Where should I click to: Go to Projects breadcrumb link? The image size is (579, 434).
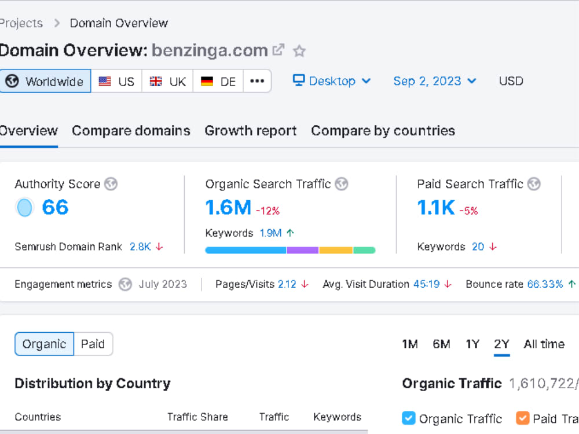pyautogui.click(x=21, y=23)
